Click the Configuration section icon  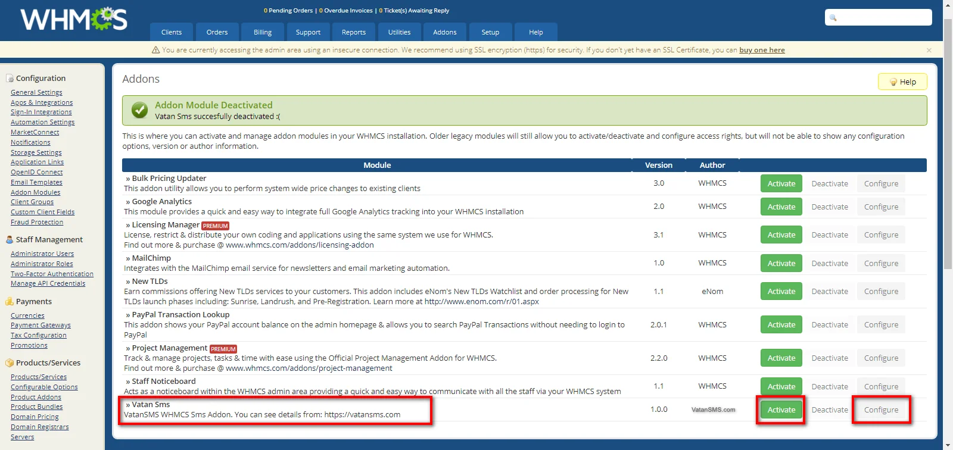pos(10,78)
